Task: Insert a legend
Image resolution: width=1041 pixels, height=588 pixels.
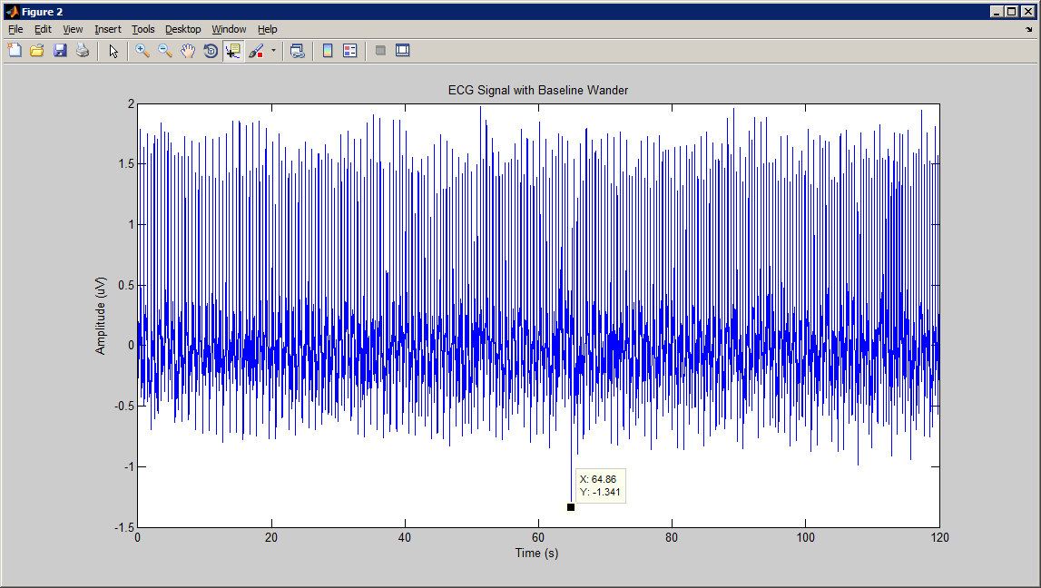Action: 349,50
